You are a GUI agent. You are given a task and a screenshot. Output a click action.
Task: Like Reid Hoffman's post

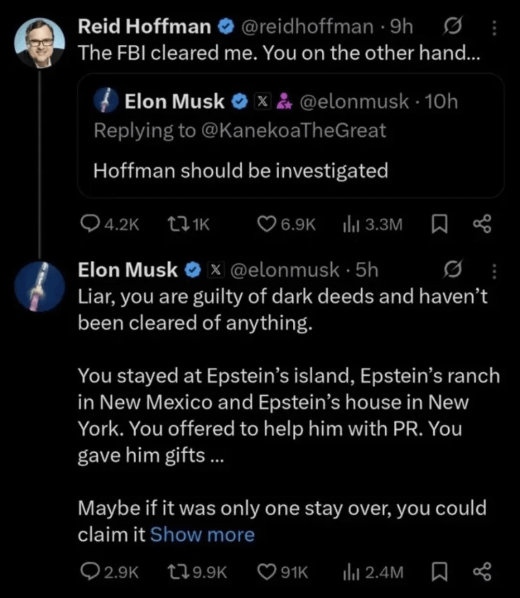tap(266, 224)
